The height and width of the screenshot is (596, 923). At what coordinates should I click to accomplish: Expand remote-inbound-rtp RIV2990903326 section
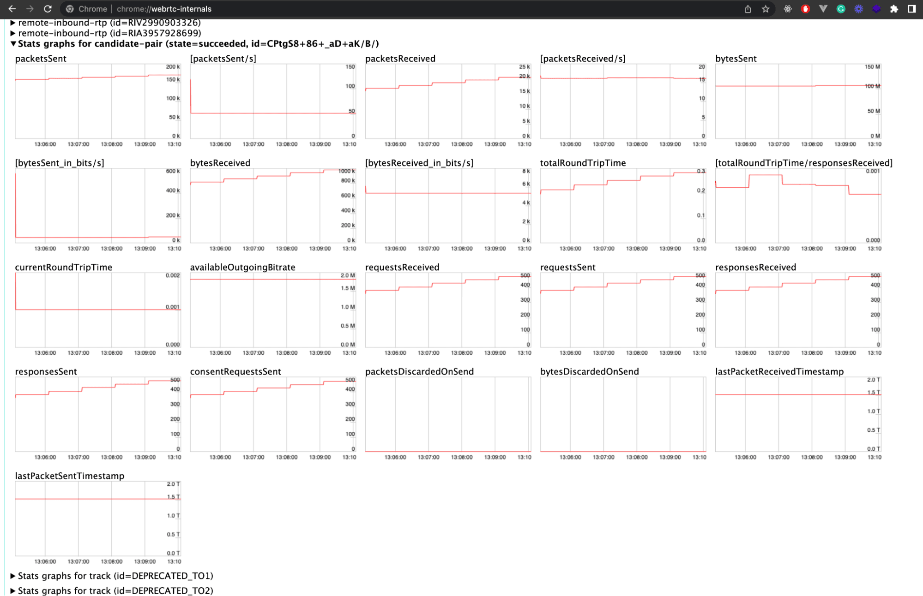[x=13, y=23]
